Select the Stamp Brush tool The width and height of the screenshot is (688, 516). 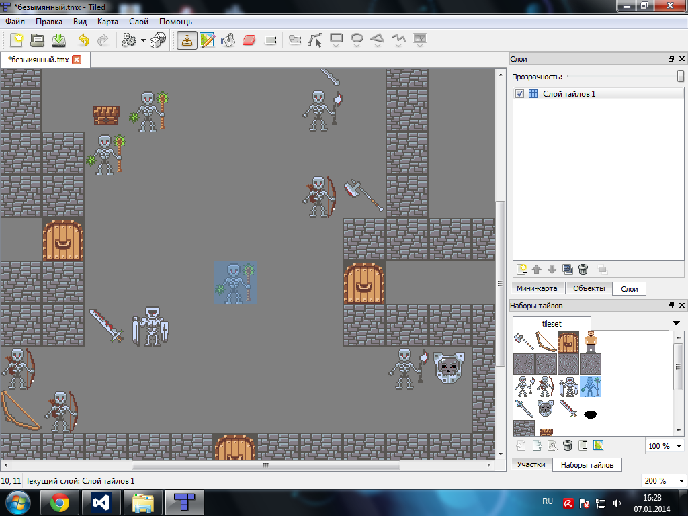coord(187,40)
